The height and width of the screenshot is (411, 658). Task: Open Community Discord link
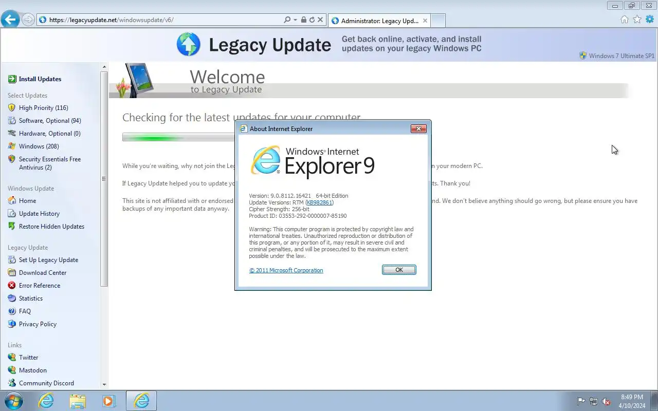click(x=46, y=383)
